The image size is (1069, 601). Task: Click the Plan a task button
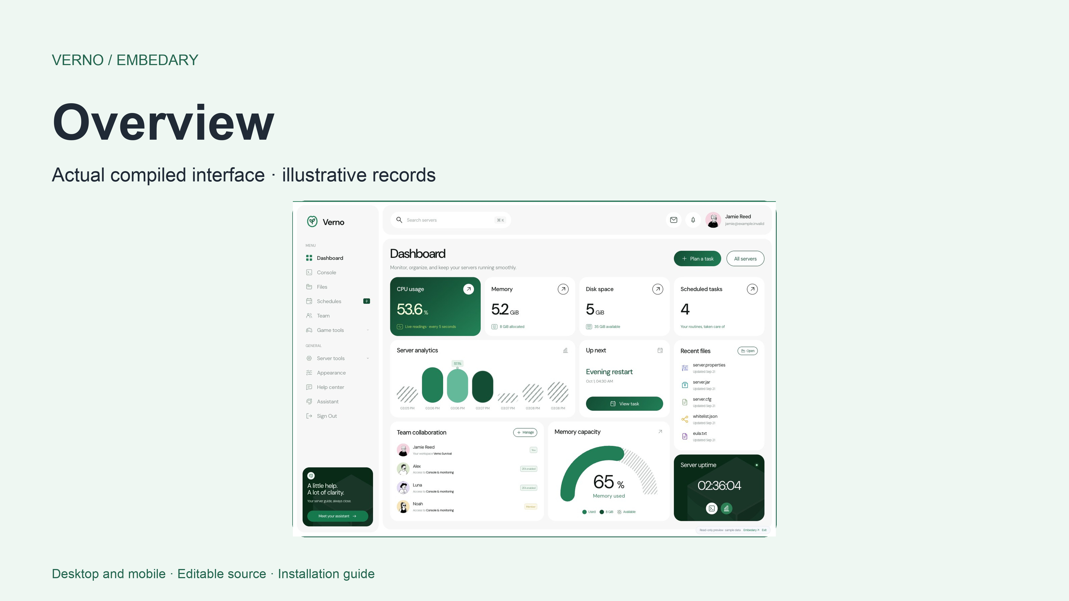pos(697,258)
